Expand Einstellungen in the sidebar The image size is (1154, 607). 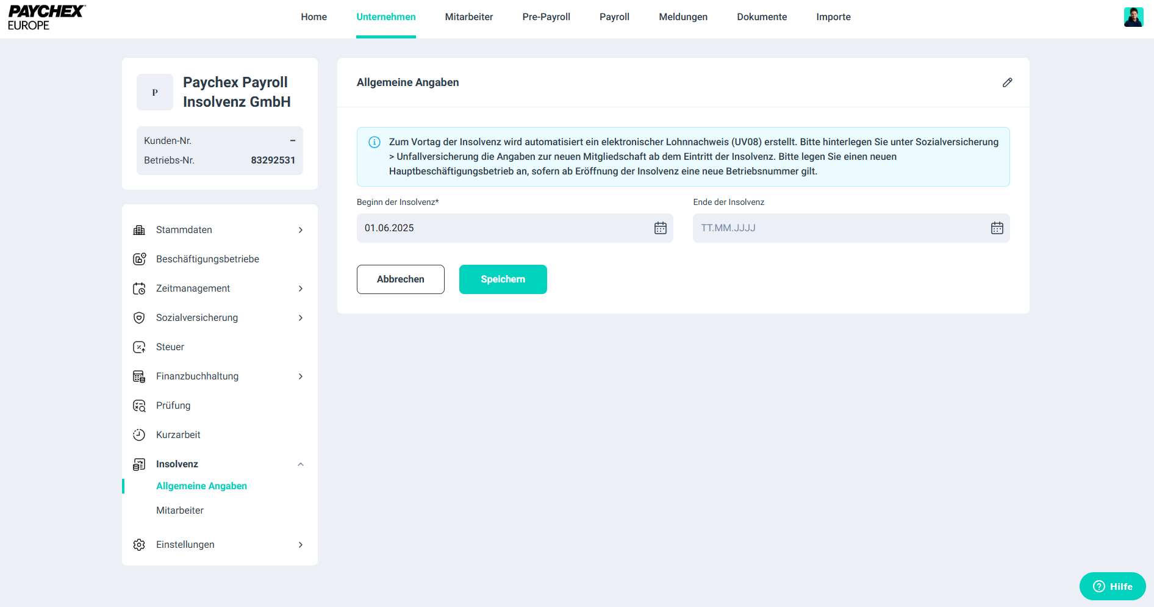tap(300, 545)
